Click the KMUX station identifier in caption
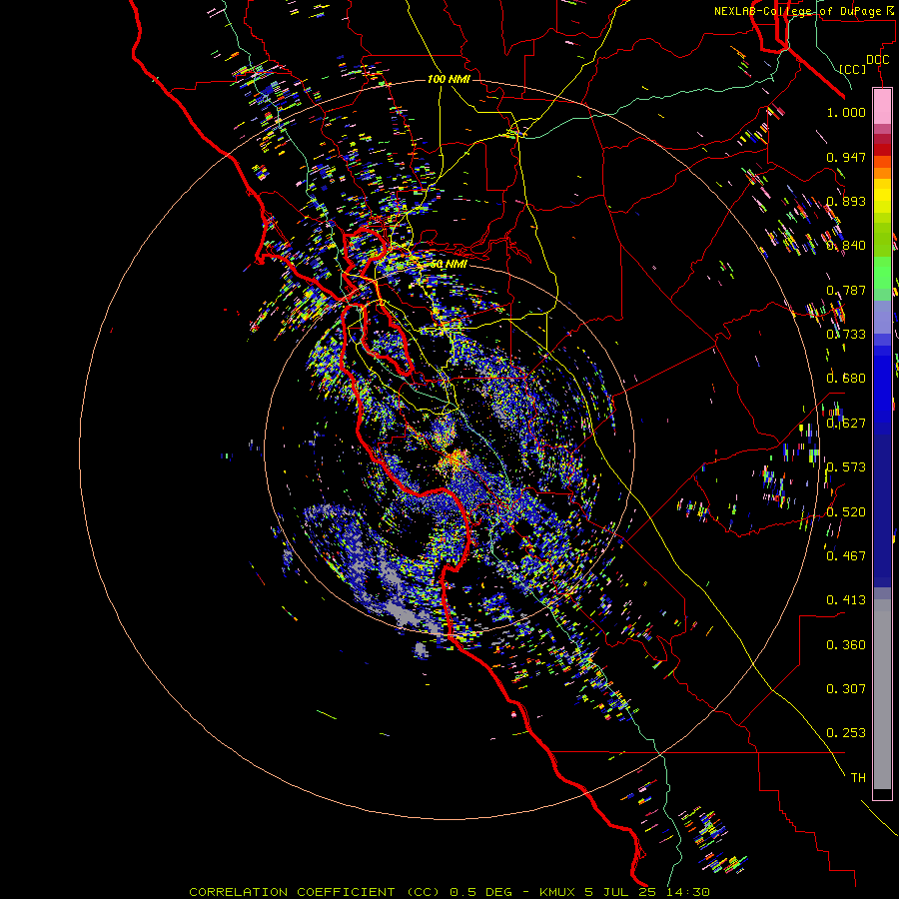 558,892
